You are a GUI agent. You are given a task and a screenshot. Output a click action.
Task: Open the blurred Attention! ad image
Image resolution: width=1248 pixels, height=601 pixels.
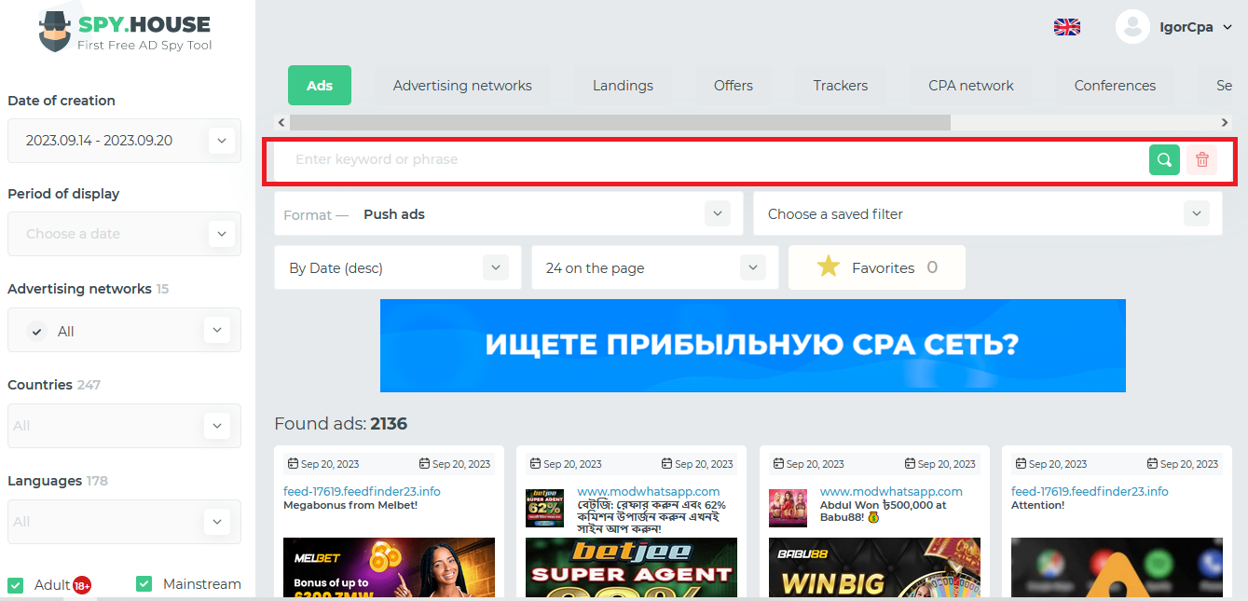point(1117,567)
